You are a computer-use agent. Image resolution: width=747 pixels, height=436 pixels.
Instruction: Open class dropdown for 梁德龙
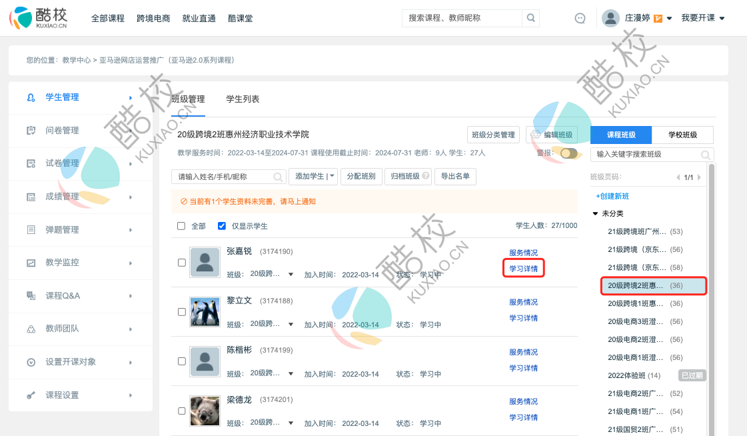coord(291,423)
